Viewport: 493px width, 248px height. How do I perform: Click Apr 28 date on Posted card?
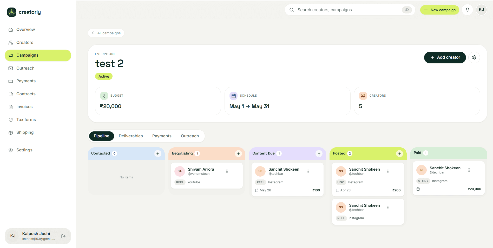(343, 190)
